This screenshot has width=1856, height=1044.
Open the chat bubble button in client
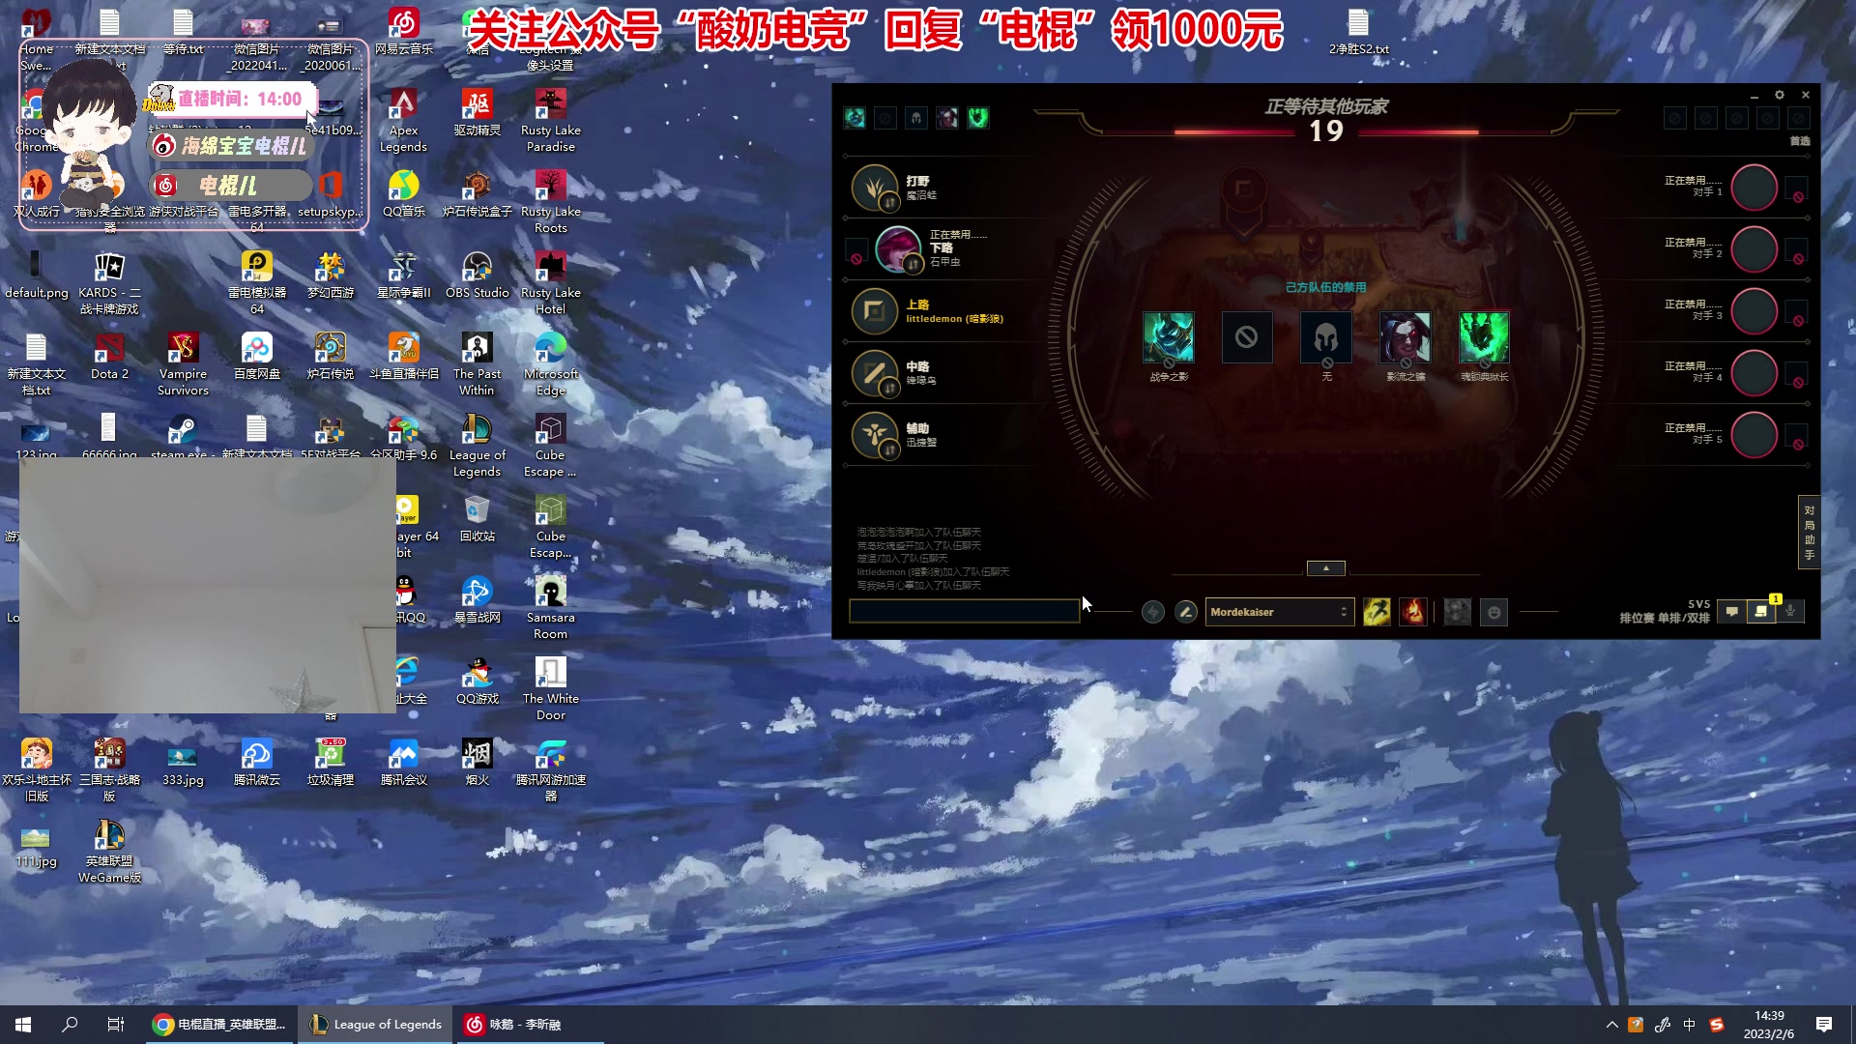pyautogui.click(x=1732, y=611)
